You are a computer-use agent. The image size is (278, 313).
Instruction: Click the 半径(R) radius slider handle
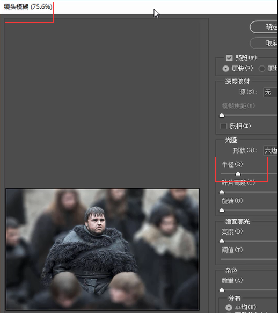[x=238, y=174]
